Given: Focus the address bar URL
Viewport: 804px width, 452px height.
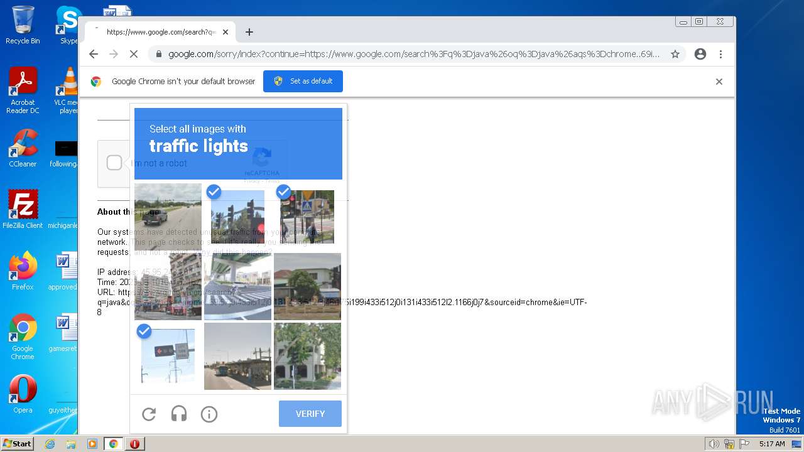Looking at the screenshot, I should tap(414, 54).
